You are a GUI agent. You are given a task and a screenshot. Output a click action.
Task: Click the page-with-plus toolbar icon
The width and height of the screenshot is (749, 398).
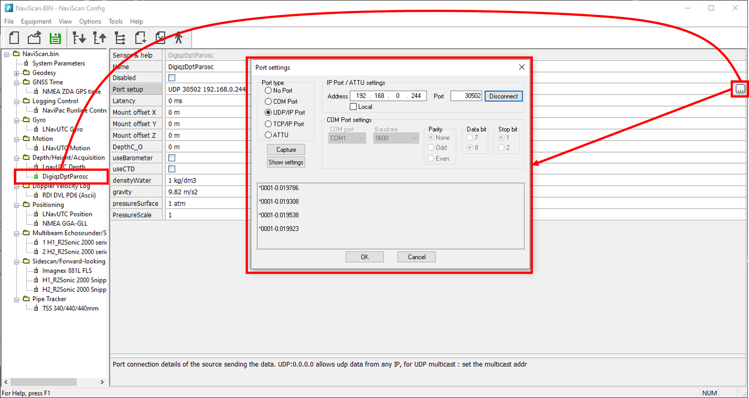click(x=140, y=38)
